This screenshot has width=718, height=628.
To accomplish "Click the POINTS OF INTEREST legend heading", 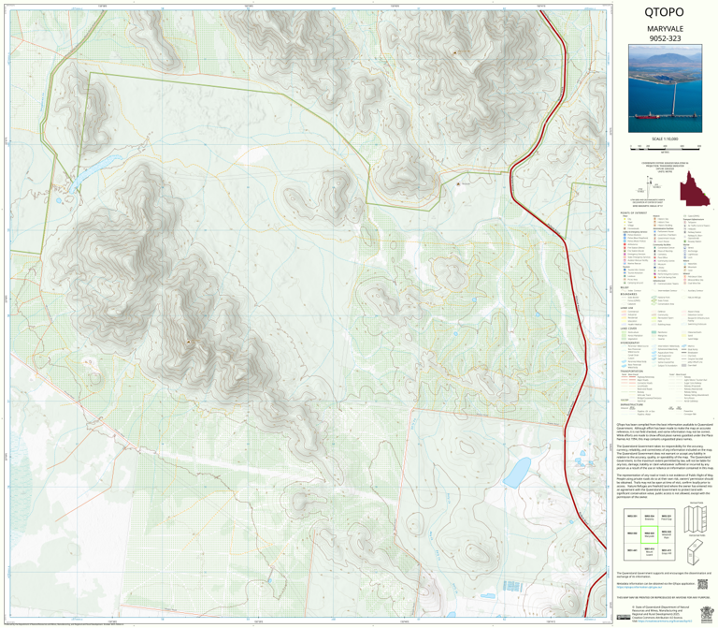I will (634, 213).
